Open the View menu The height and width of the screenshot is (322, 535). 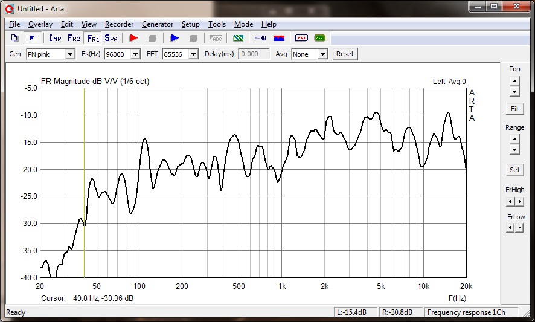89,24
